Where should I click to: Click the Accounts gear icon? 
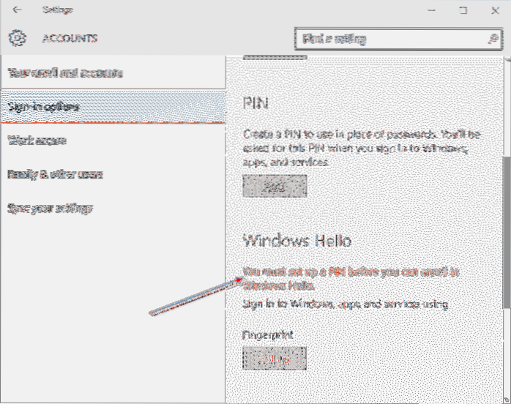coord(18,38)
